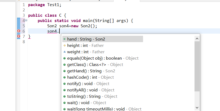Click the public field icon beside hand

coord(64,39)
